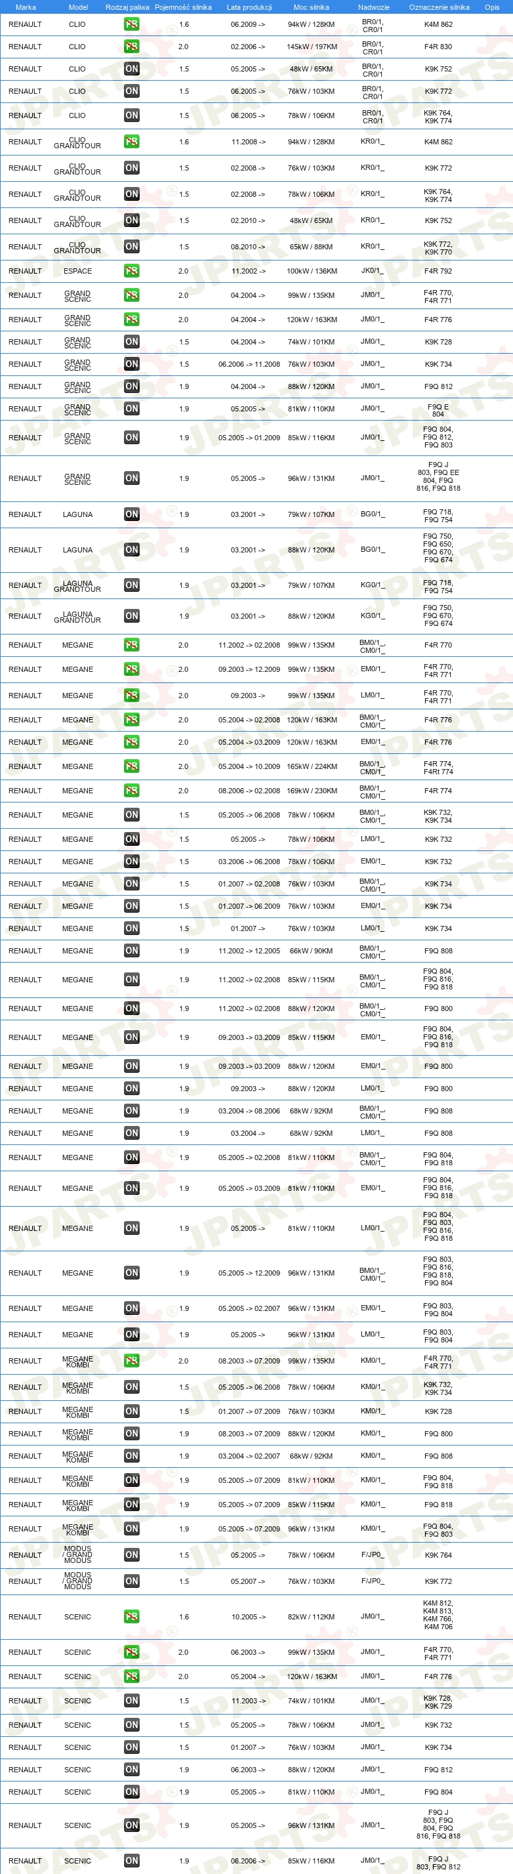This screenshot has height=1874, width=513.
Task: Click petrol icon in SCENIC 82kW / 112KM row
Action: pos(131,1617)
